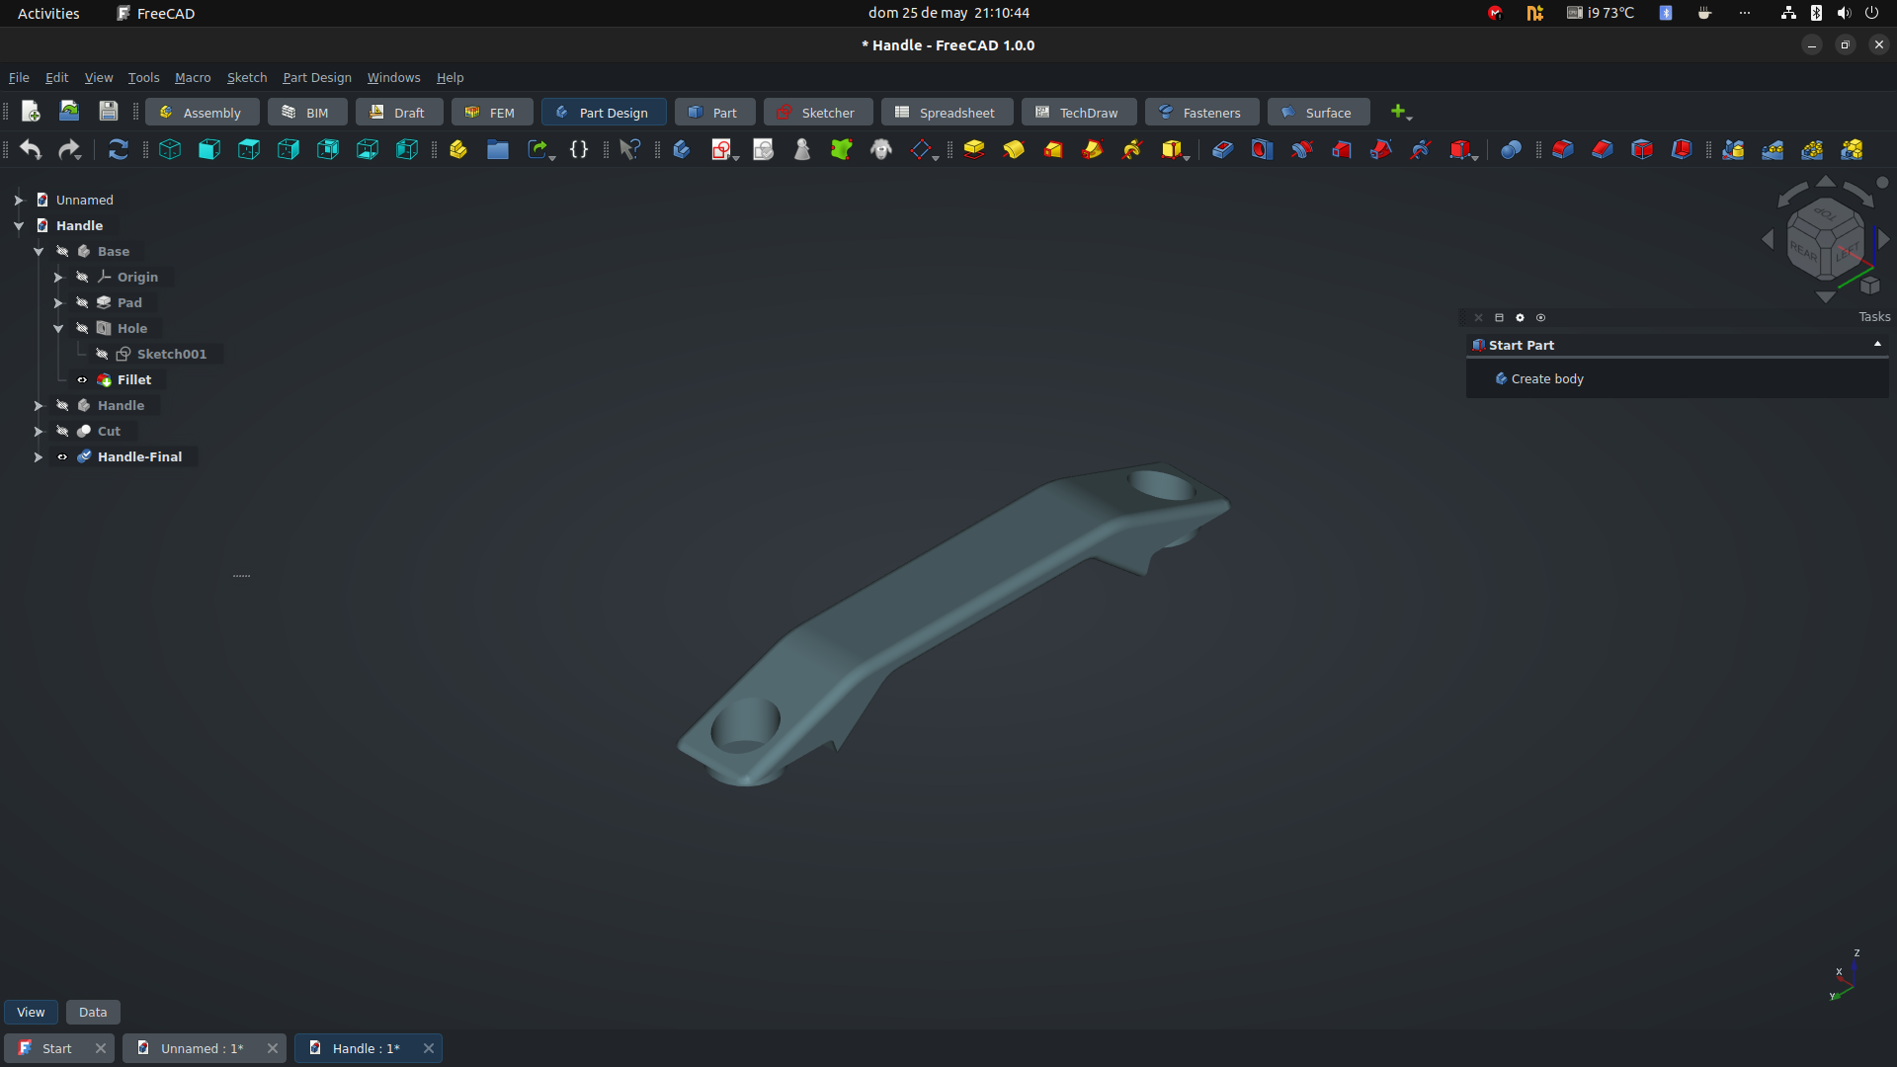Click the red Fillet tool icon
The image size is (1897, 1067).
tap(1563, 149)
